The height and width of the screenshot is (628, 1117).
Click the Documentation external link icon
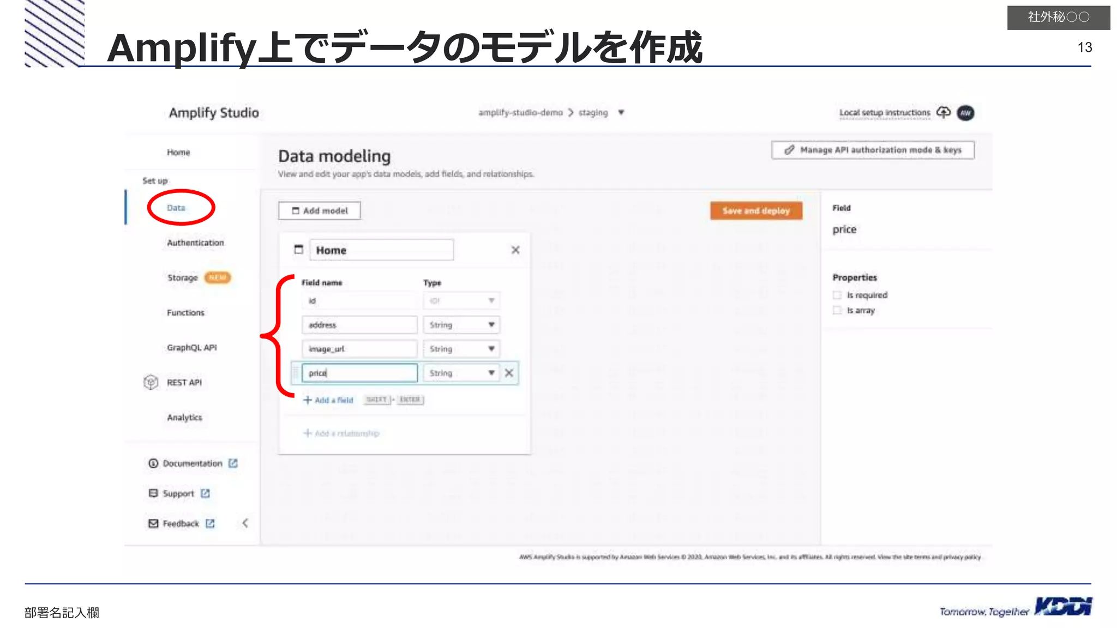pyautogui.click(x=233, y=463)
